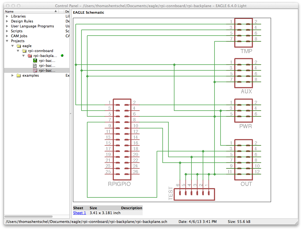
Task: Select the Projects tree item
Action: coord(18,41)
